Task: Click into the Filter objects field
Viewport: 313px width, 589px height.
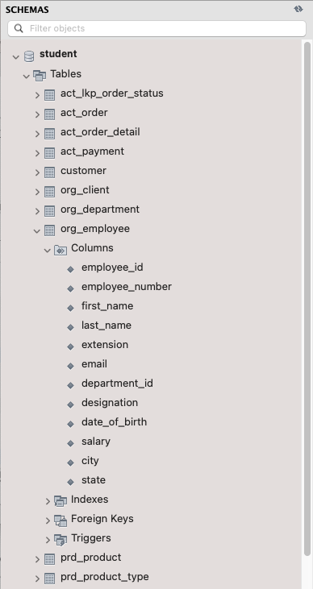Action: coord(156,28)
